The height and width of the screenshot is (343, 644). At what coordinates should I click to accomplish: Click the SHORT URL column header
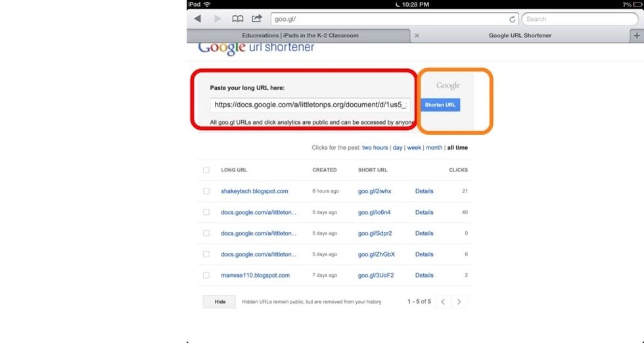(373, 170)
